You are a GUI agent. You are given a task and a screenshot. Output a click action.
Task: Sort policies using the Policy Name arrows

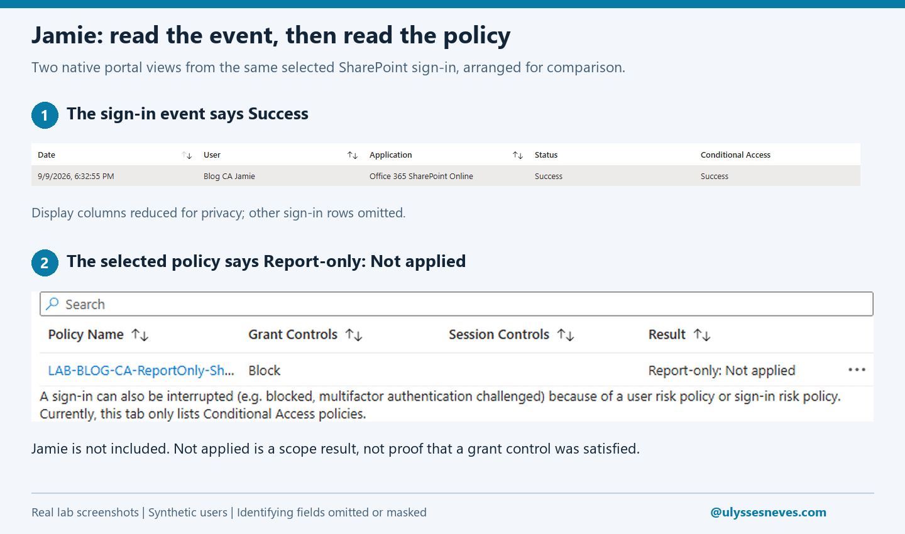point(140,335)
